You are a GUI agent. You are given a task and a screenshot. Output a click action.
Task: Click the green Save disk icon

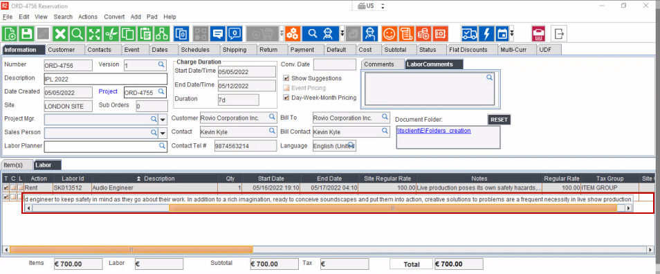click(x=27, y=33)
